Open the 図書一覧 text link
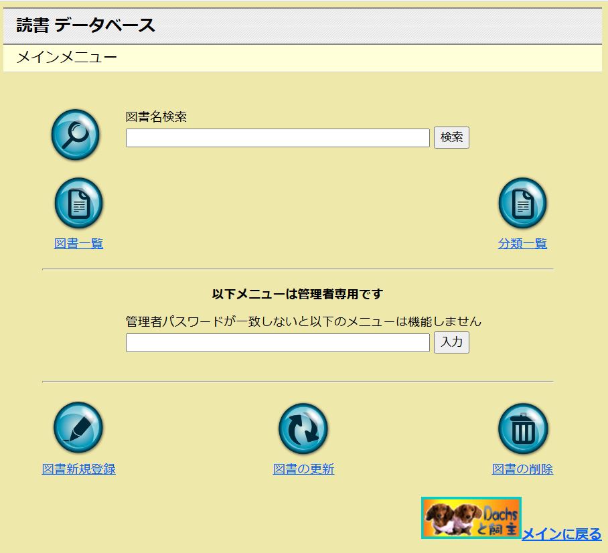 pyautogui.click(x=78, y=244)
